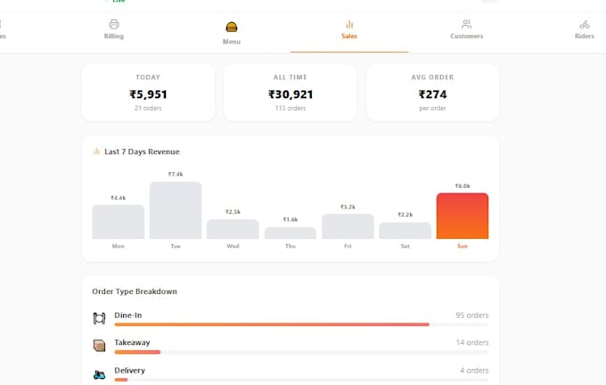Click the Customers people icon
The height and width of the screenshot is (385, 606).
[x=466, y=24]
